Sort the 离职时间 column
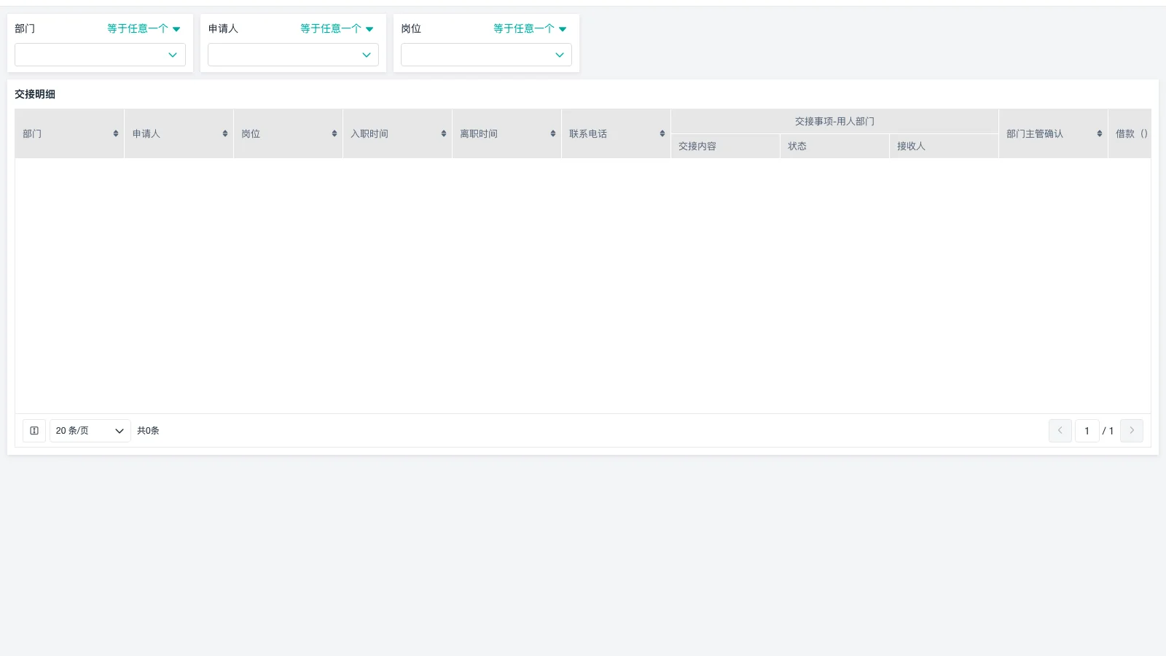 pyautogui.click(x=552, y=133)
